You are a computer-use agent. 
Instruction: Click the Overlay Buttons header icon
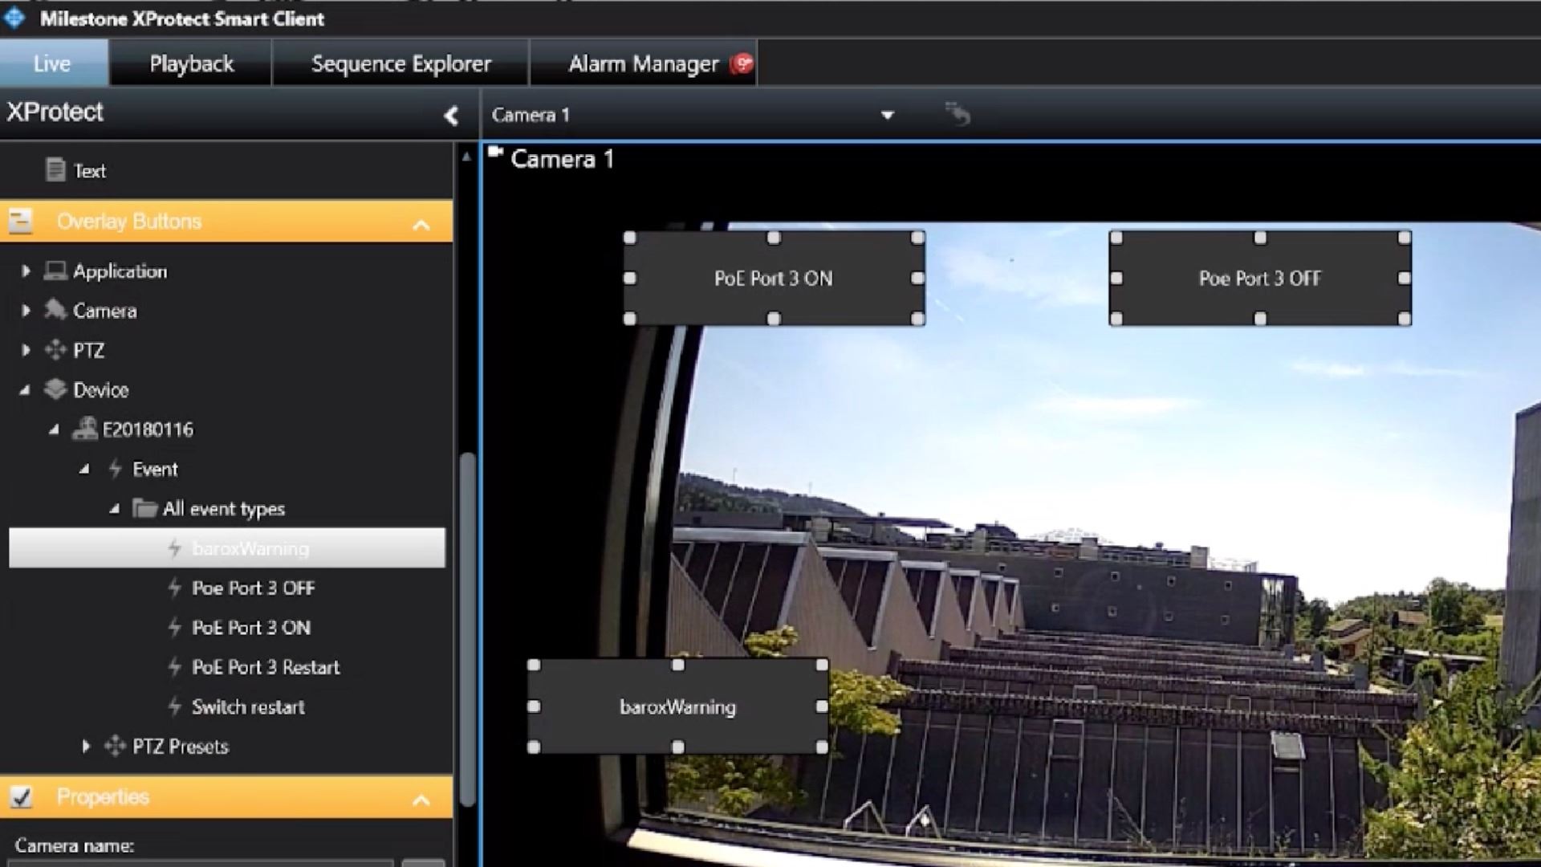point(20,221)
